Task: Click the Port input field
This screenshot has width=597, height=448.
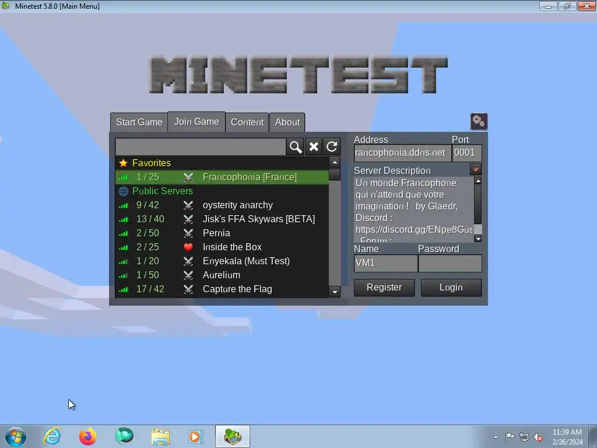Action: coord(467,153)
